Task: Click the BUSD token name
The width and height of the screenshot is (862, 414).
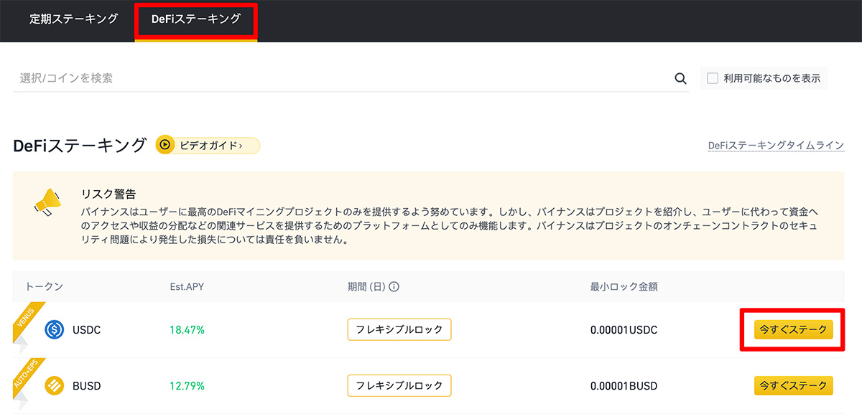Action: (87, 386)
